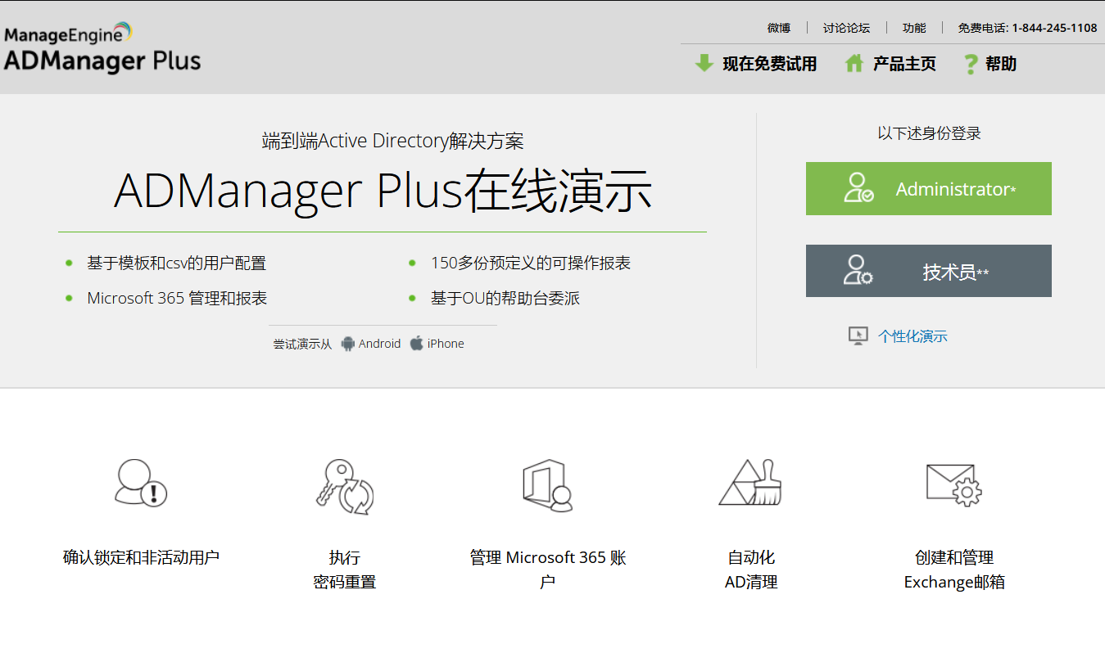Image resolution: width=1105 pixels, height=662 pixels.
Task: Click the ManageEngine ADManager Plus logo
Action: 102,47
